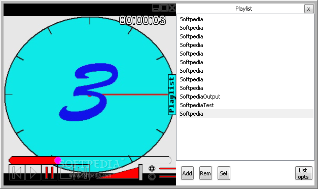Image resolution: width=318 pixels, height=189 pixels.
Task: Click the Add button in the playlist
Action: pyautogui.click(x=187, y=173)
